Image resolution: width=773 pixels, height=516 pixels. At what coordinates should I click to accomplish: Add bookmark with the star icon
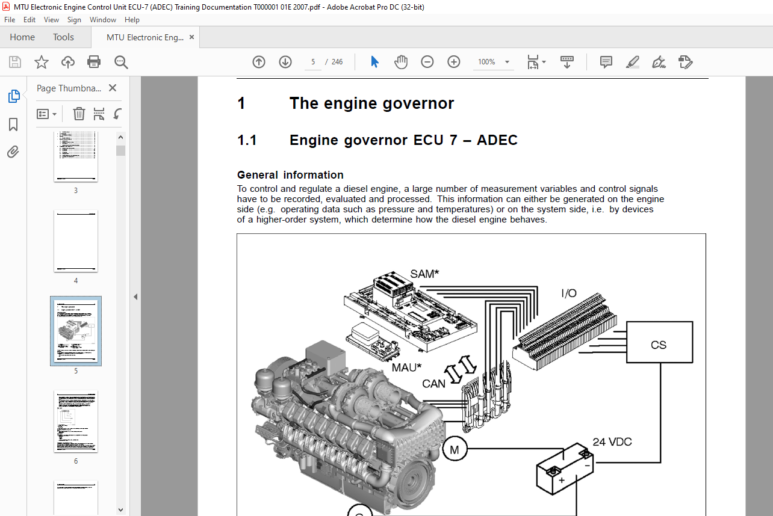[x=41, y=62]
